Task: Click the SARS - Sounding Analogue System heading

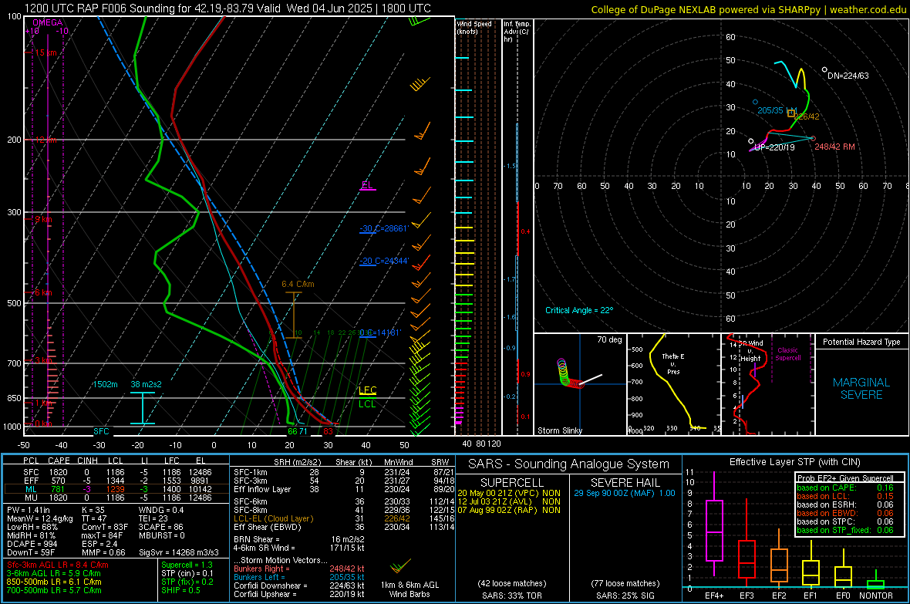Action: (x=568, y=464)
